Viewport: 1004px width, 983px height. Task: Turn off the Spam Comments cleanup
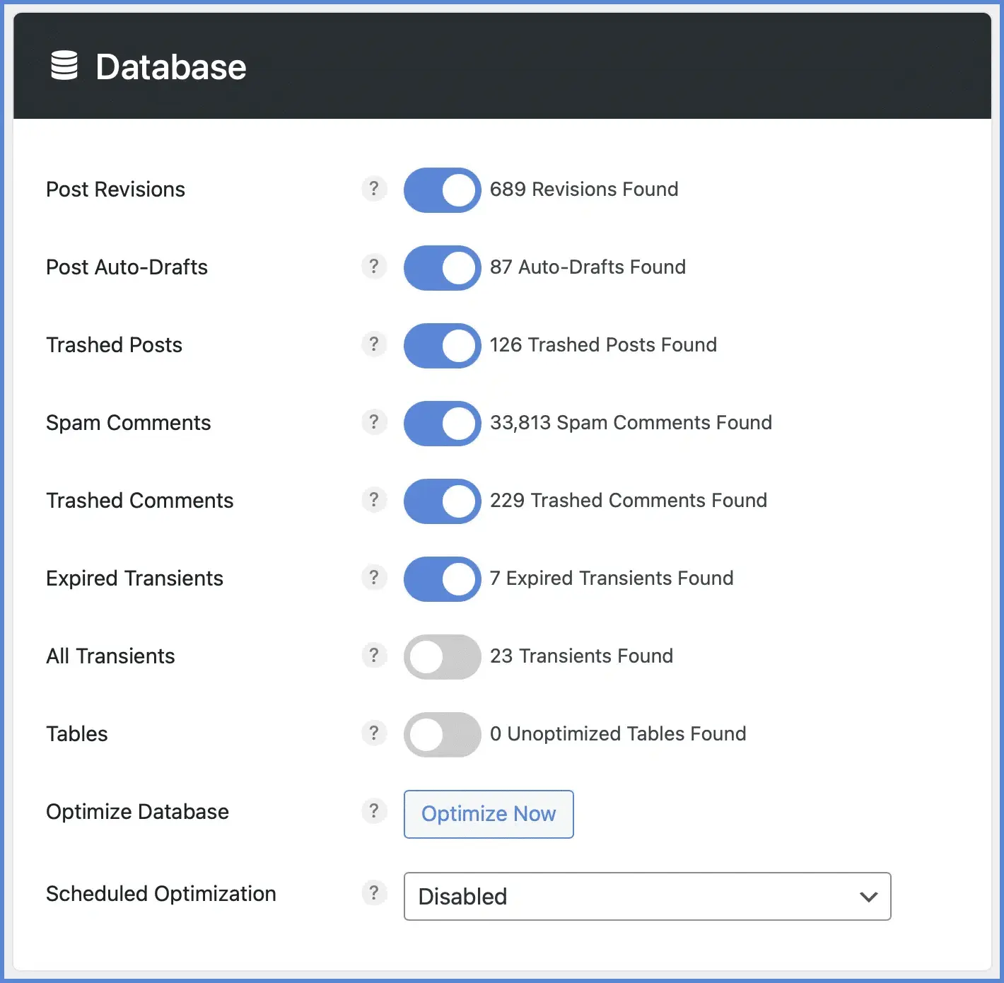441,423
